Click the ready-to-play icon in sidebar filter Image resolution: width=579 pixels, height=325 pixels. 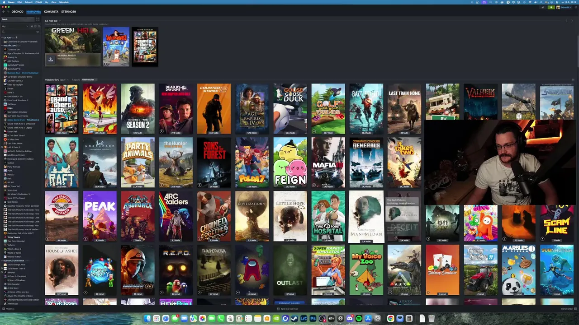pos(39,26)
